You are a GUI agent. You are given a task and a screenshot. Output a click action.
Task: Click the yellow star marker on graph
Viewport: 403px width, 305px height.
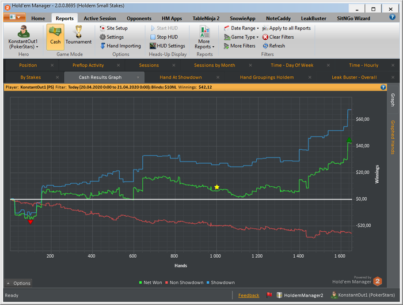(216, 187)
